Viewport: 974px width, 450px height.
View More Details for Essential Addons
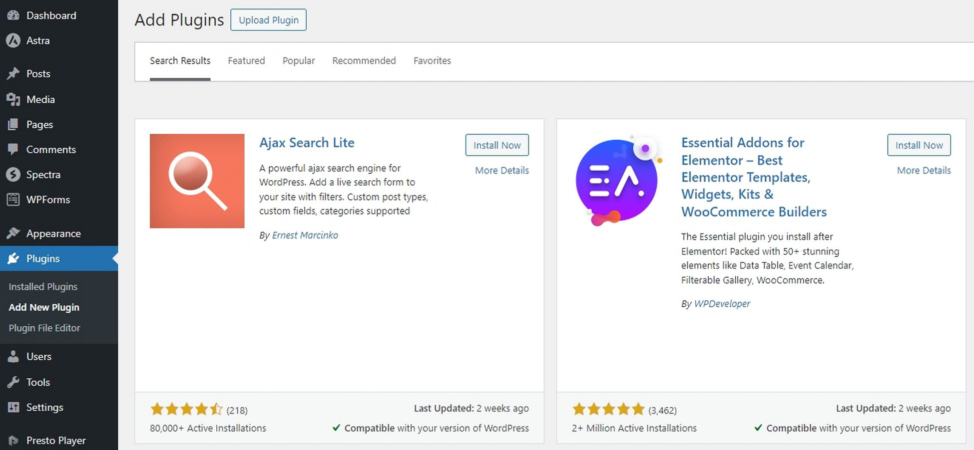(x=924, y=170)
